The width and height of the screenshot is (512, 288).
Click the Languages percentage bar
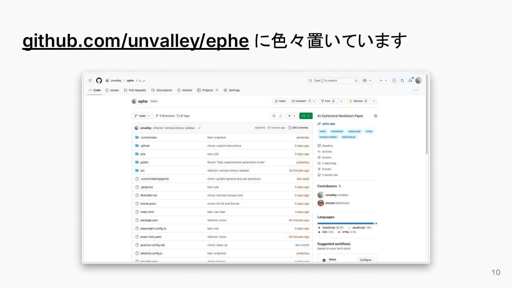click(347, 223)
